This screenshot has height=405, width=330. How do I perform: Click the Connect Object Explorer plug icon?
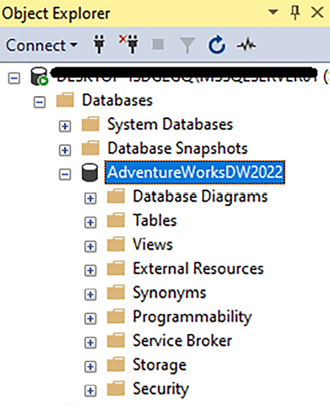pyautogui.click(x=99, y=44)
